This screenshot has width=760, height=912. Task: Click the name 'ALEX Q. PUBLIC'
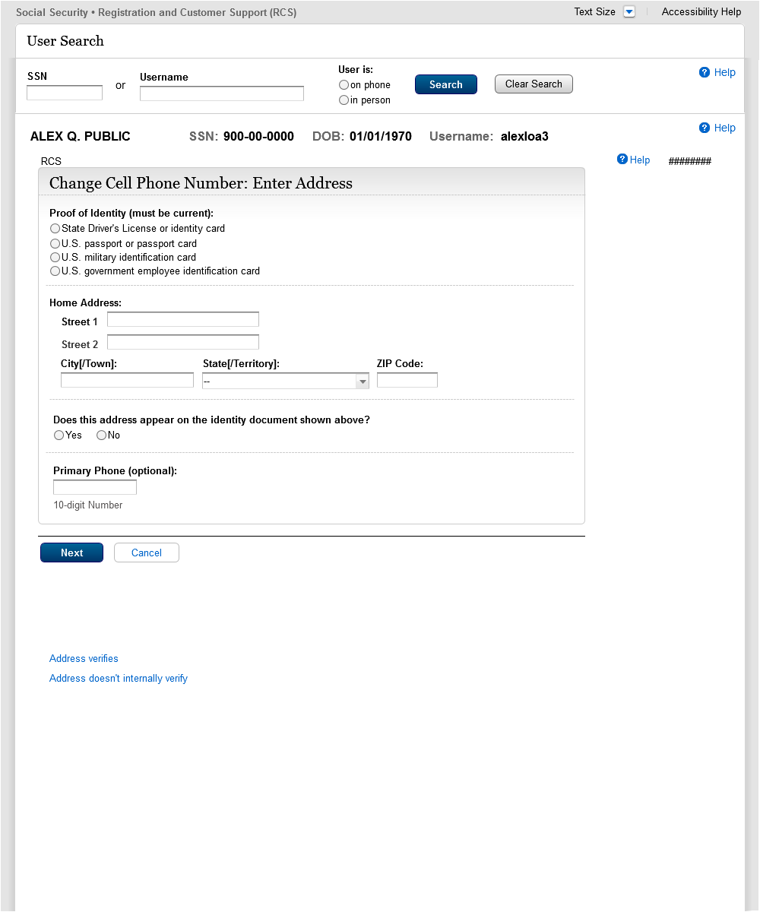pyautogui.click(x=81, y=137)
